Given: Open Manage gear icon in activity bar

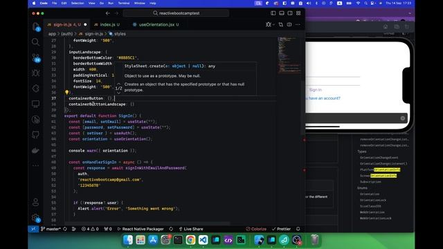Looking at the screenshot, I should pos(36,218).
